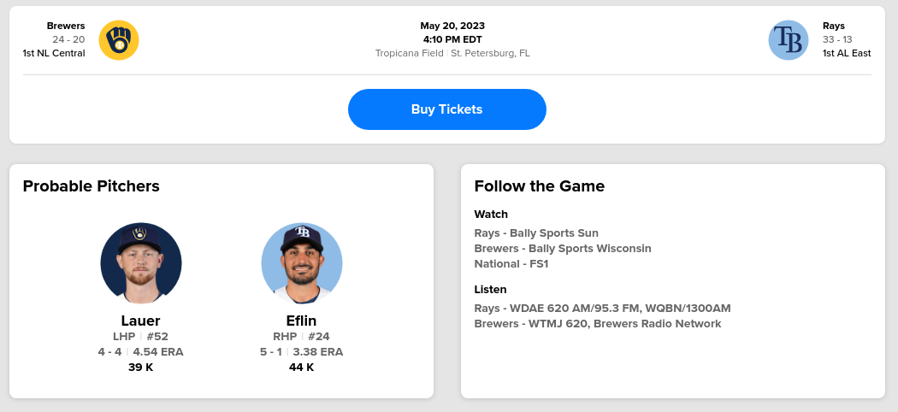Click the Brewers team name at top
Screen dimensions: 898x412
pos(66,26)
